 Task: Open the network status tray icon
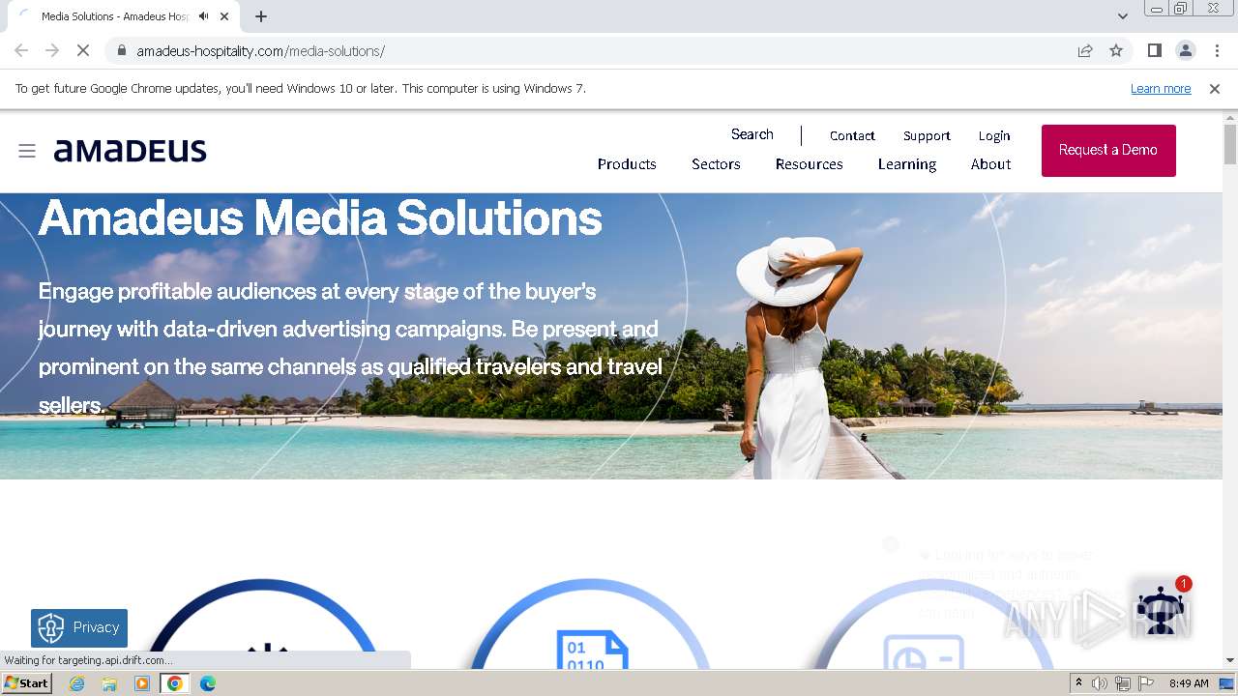(x=1123, y=683)
